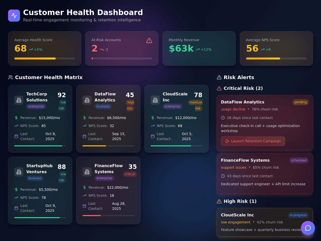Click the upward trend icon next to +5%
This screenshot has width=321, height=241.
(x=31, y=49)
